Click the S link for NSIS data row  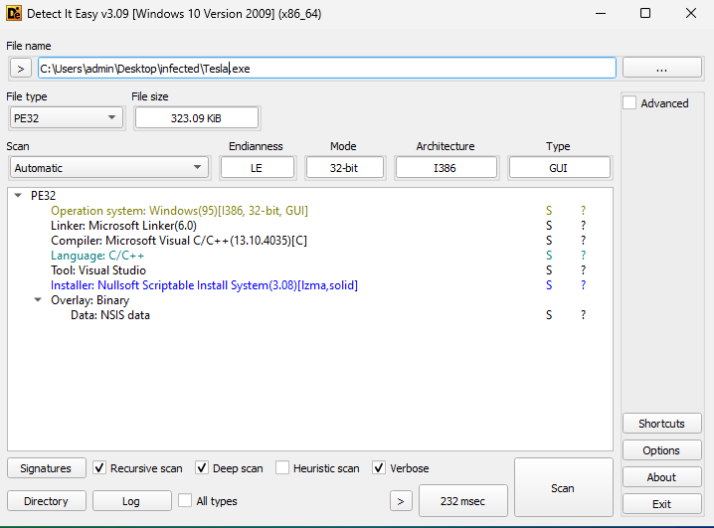(x=548, y=315)
